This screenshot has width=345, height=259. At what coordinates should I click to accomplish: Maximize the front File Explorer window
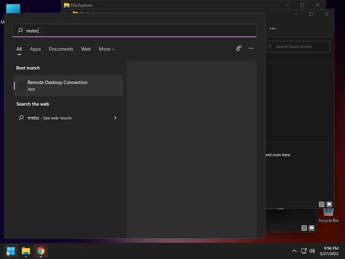[311, 14]
